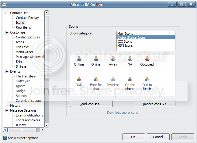The width and height of the screenshot is (197, 143).
Task: Collapse the Events tree node
Action: click(x=7, y=71)
